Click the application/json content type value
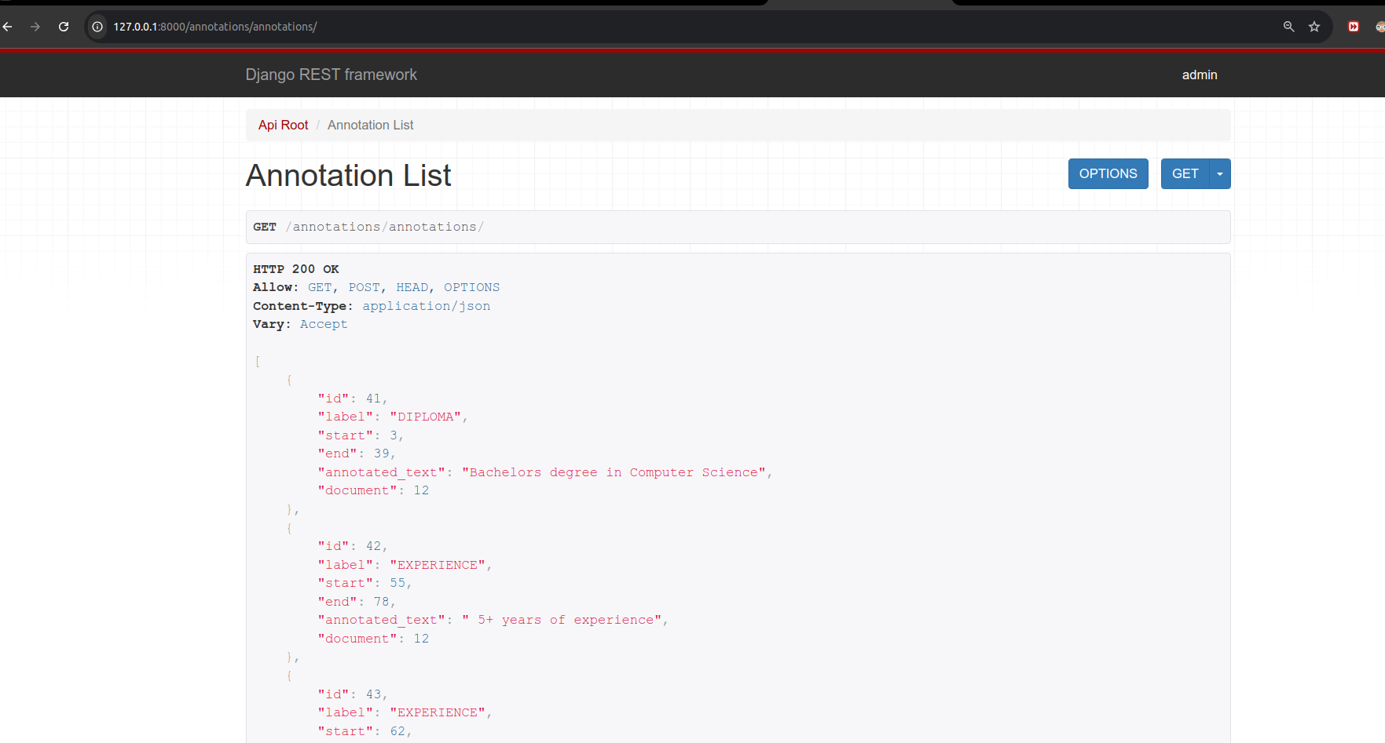Screen dimensions: 1385x743 tap(426, 306)
